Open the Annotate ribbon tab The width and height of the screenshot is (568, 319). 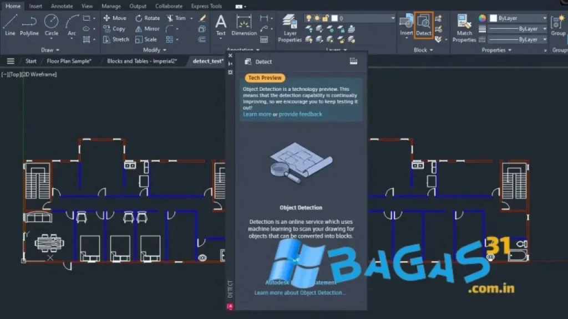click(62, 6)
